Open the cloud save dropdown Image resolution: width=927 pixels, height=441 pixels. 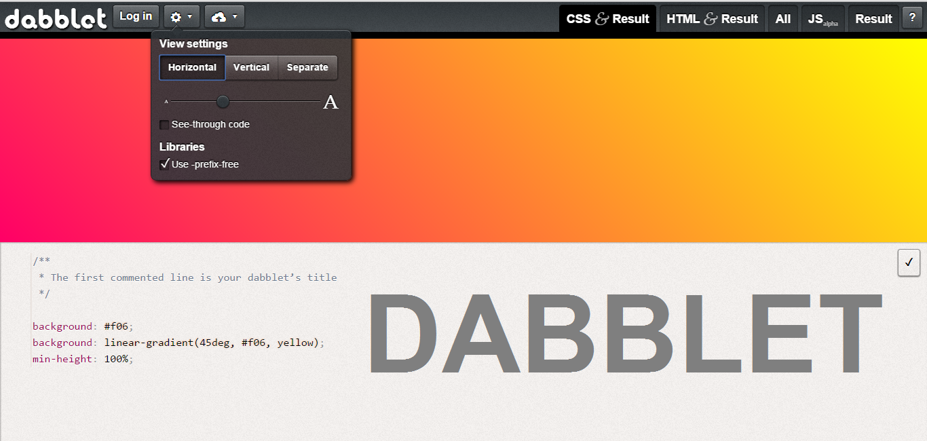[224, 16]
